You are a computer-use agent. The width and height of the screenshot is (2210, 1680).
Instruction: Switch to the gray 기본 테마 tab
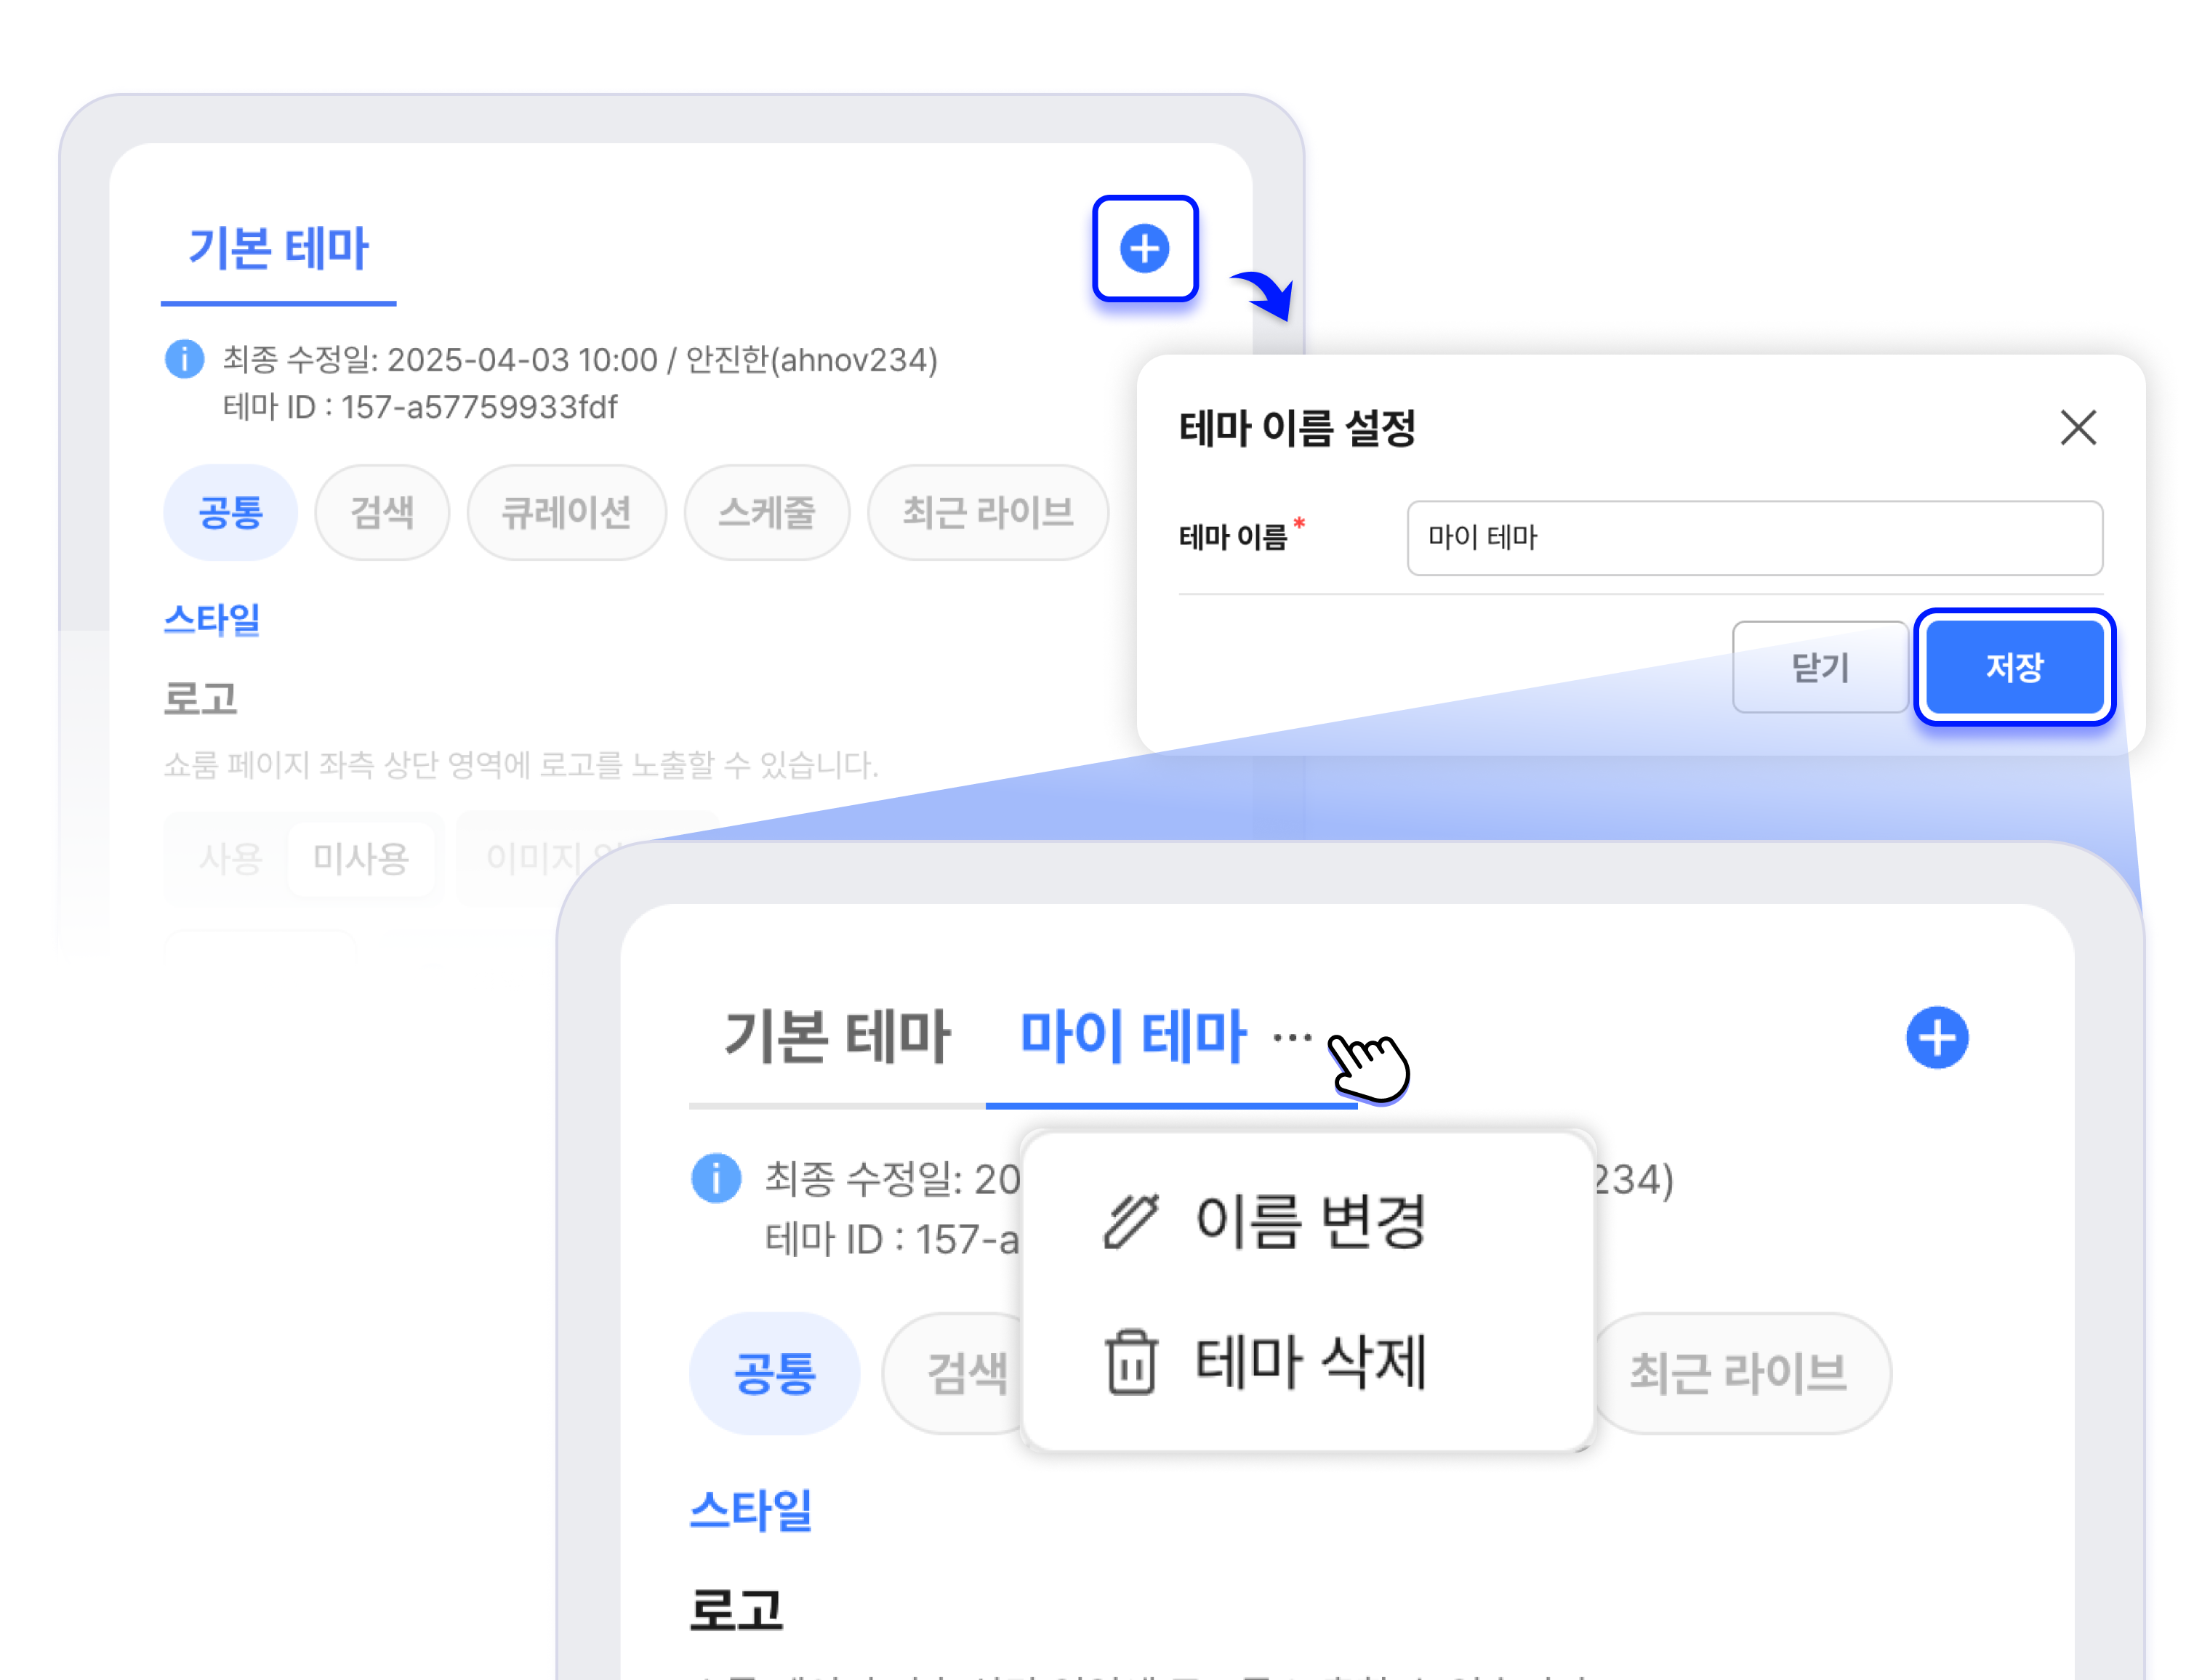836,1035
